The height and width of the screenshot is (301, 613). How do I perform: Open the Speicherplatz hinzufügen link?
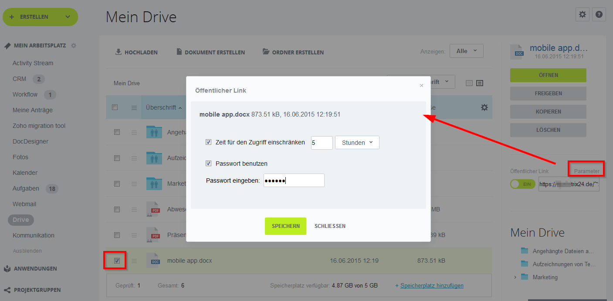coord(430,285)
